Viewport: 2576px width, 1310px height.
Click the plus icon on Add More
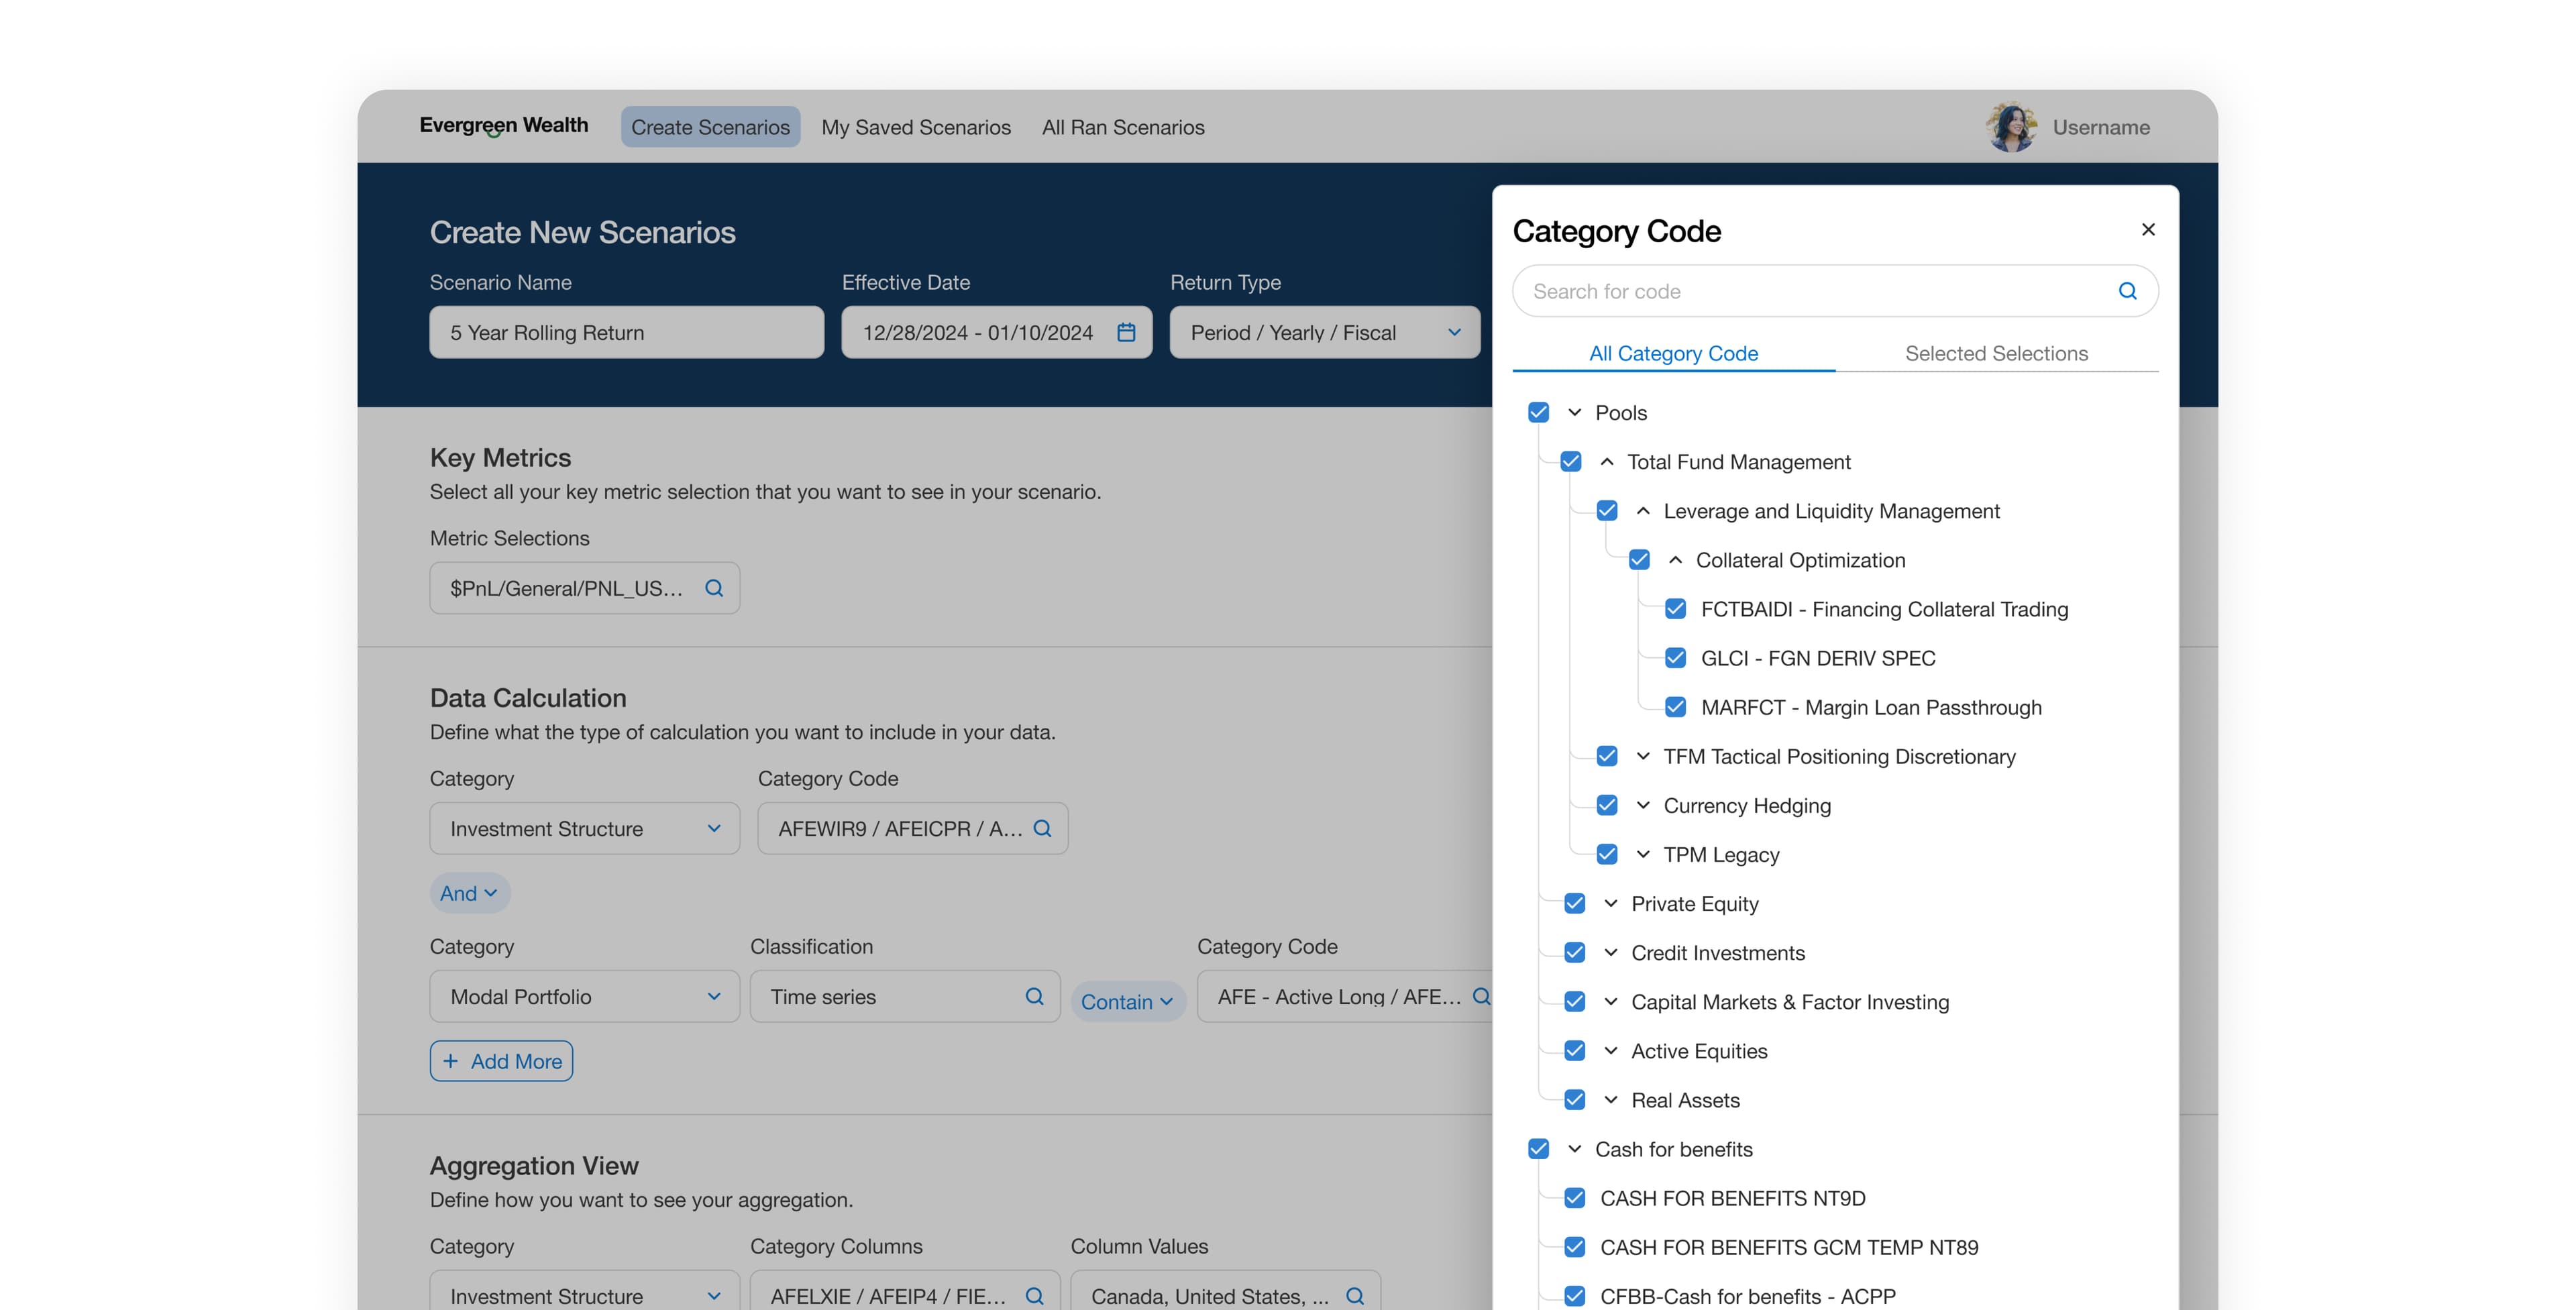point(451,1061)
